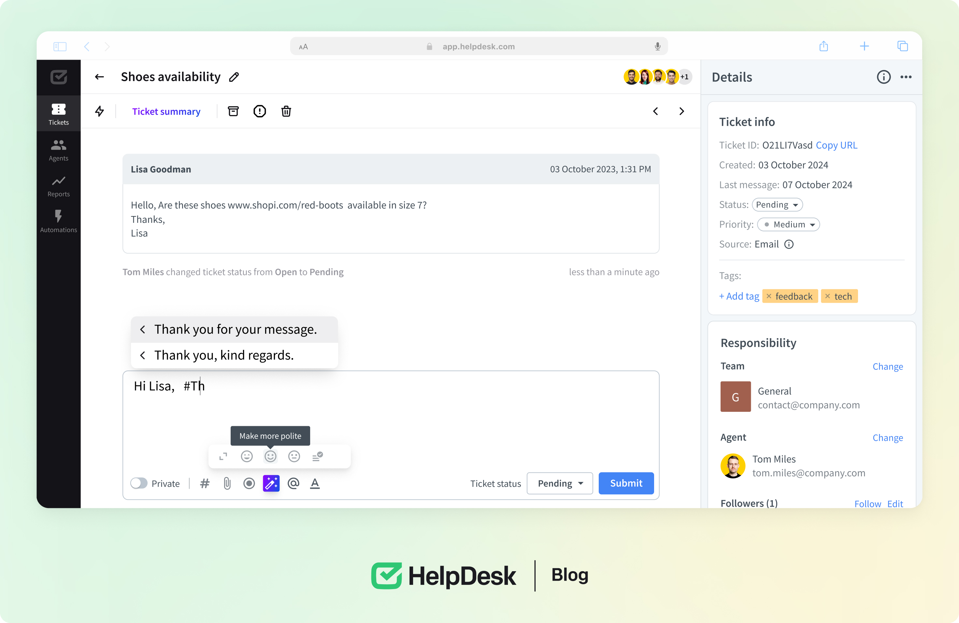Toggle the Private message switch
This screenshot has height=623, width=959.
pos(139,483)
